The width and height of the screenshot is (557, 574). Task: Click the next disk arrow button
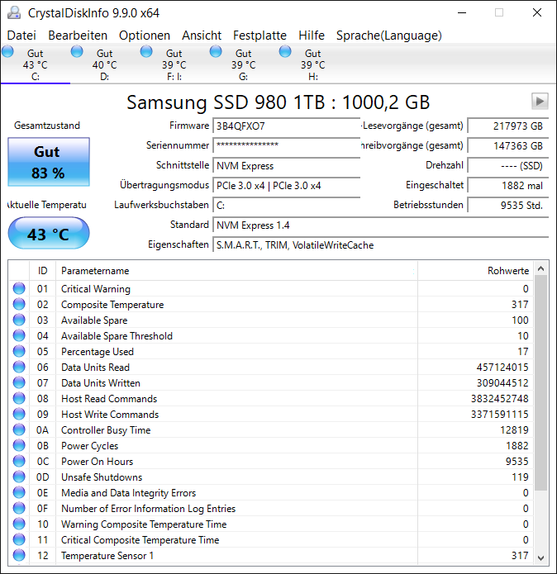[540, 101]
